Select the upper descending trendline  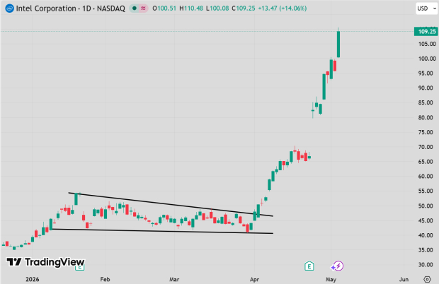[x=171, y=204]
